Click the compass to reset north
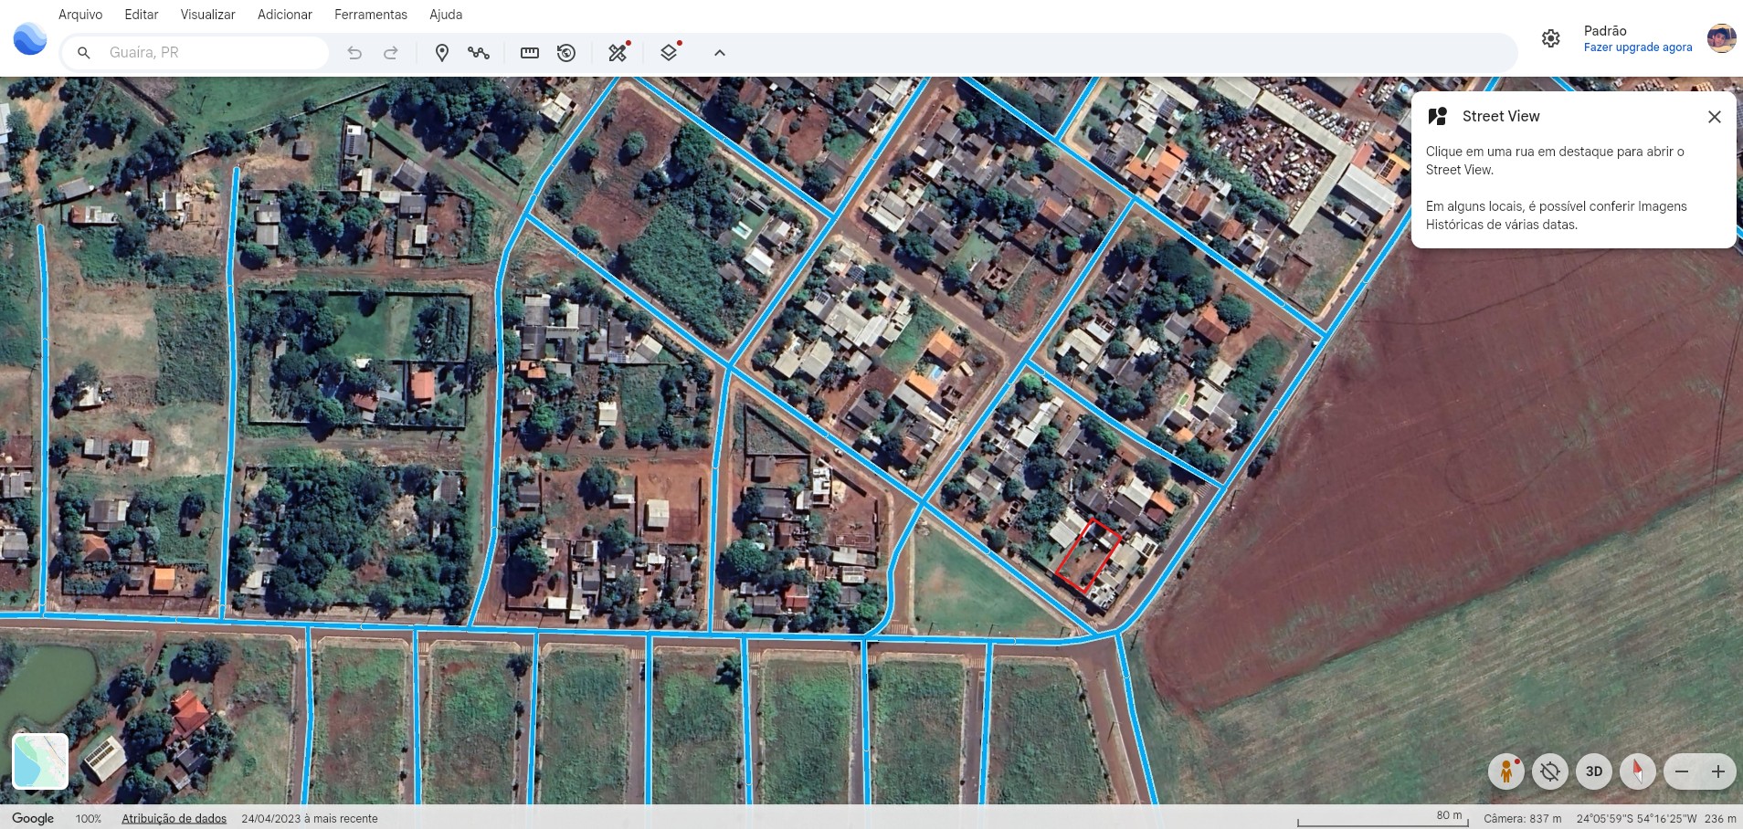1743x829 pixels. pyautogui.click(x=1637, y=771)
